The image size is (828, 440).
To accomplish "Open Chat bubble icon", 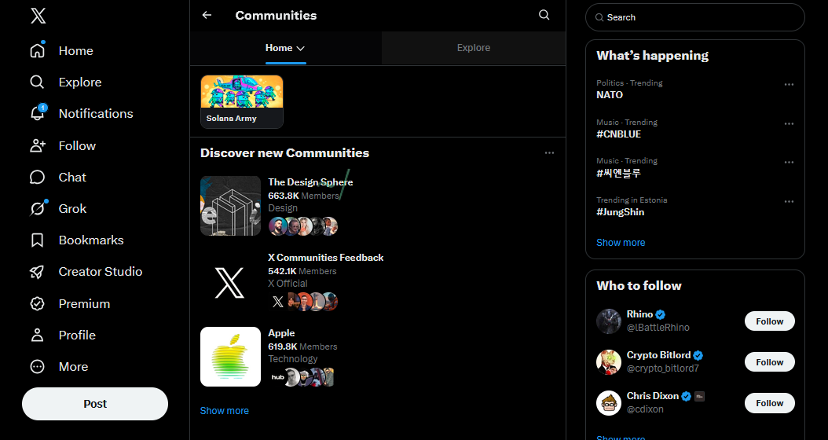I will pos(37,177).
